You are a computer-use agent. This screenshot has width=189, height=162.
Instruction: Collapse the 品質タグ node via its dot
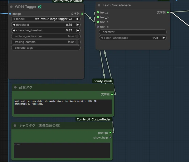click(x=15, y=87)
